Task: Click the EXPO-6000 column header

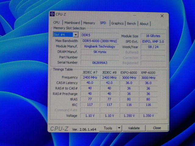Action: tap(129, 73)
